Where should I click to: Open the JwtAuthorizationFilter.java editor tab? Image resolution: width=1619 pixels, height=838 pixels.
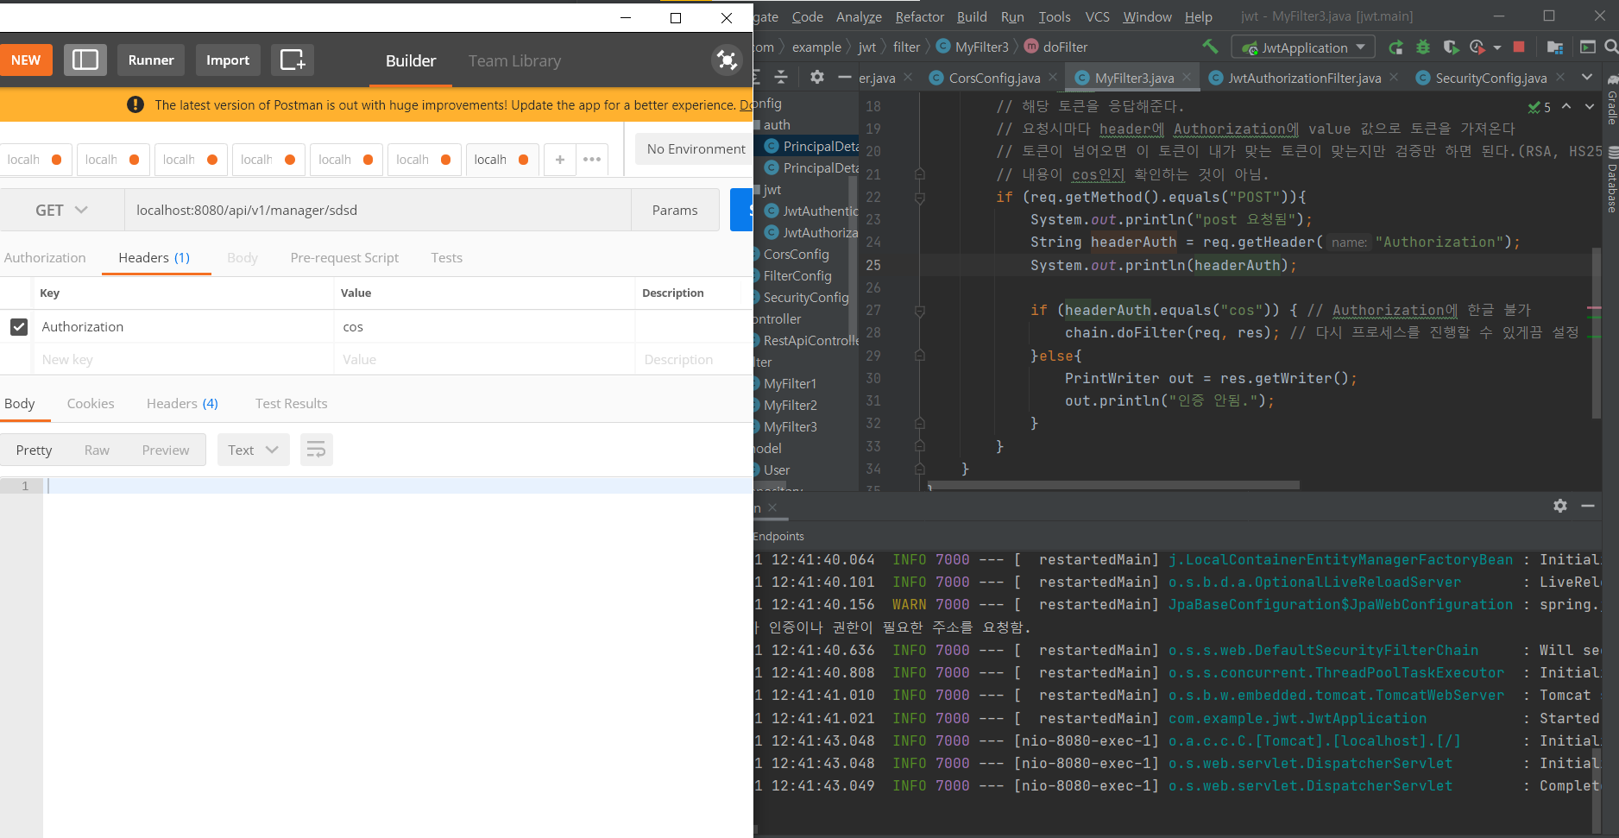[1303, 78]
